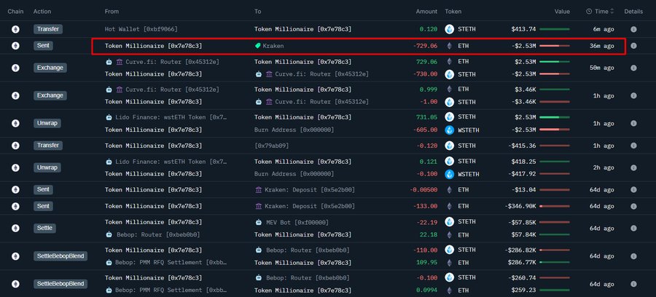Screen dimensions: 656x297
Task: Click sort arrows next to the Time header
Action: [x=612, y=12]
